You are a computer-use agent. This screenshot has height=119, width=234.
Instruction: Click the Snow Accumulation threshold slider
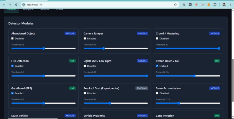pyautogui.click(x=188, y=103)
